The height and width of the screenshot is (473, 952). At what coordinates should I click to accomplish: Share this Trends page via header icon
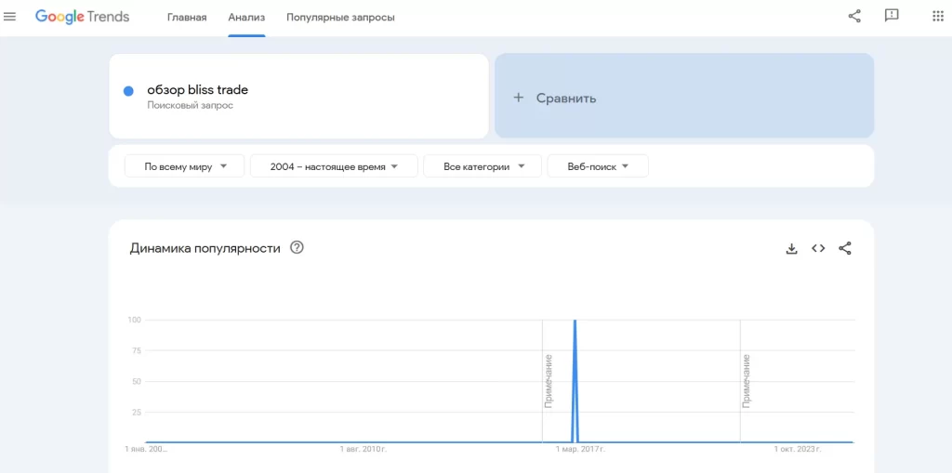click(854, 17)
